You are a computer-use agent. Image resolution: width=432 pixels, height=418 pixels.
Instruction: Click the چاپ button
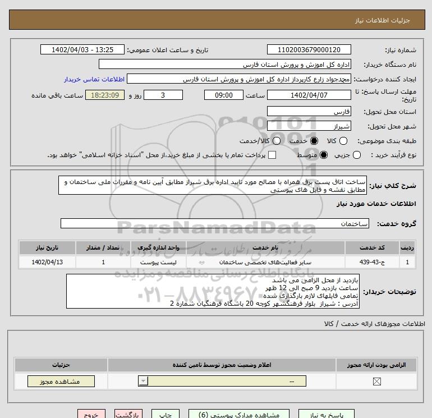[x=166, y=414]
